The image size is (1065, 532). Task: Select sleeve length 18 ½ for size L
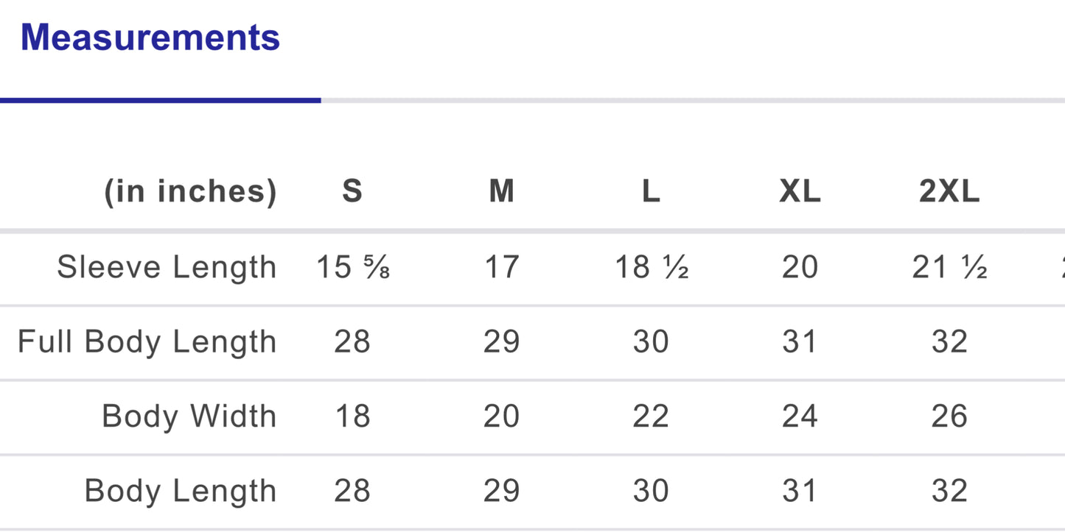652,267
